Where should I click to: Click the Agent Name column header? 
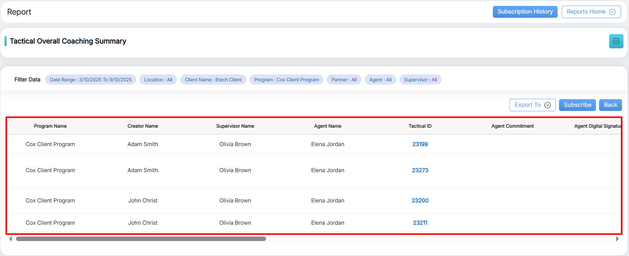point(327,126)
